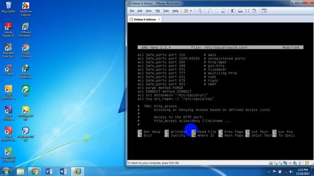Select the Debian 6 Adimas tab
This screenshot has width=314, height=176.
tap(145, 20)
